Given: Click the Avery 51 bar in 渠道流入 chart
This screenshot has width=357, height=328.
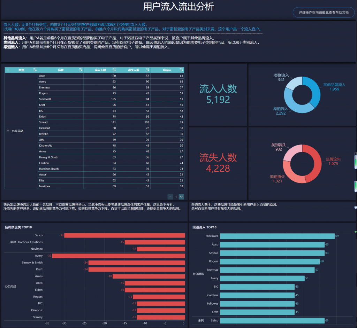Looking at the screenshot, I should click(262, 279).
